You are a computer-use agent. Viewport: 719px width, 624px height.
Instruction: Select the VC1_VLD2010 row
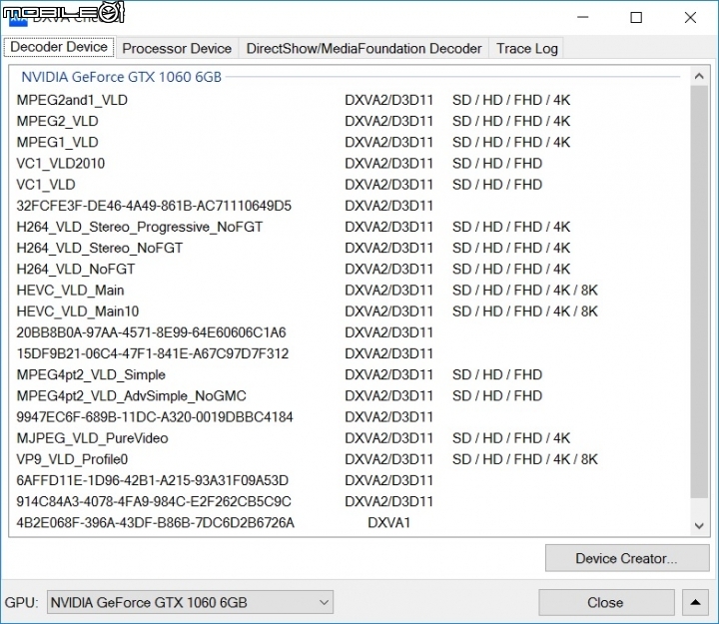[349, 163]
